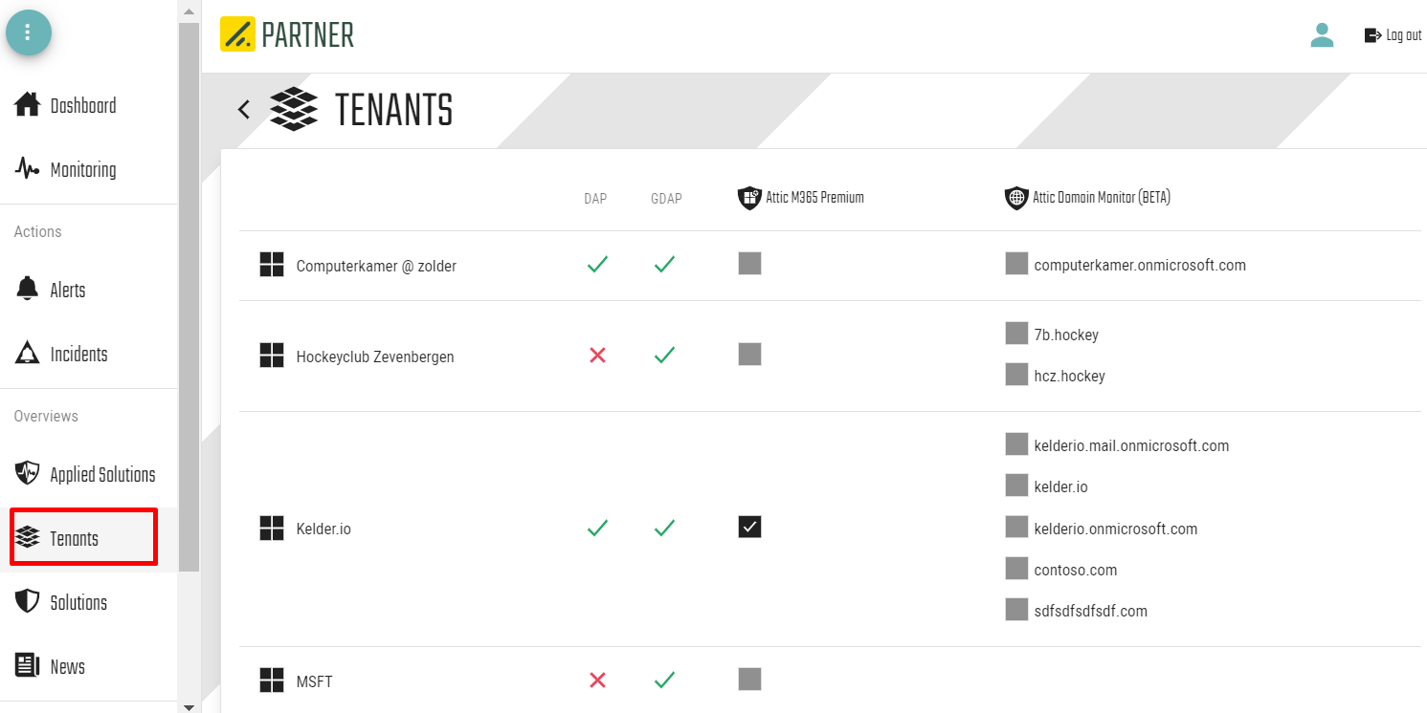Click the News newspaper icon

pos(27,666)
